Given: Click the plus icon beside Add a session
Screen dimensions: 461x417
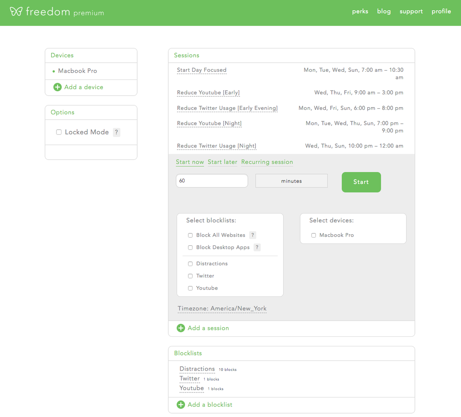Looking at the screenshot, I should (181, 328).
